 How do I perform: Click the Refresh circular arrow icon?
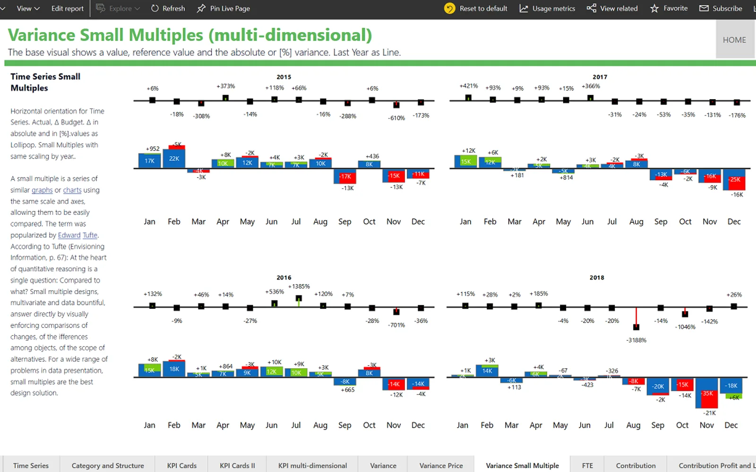point(155,8)
